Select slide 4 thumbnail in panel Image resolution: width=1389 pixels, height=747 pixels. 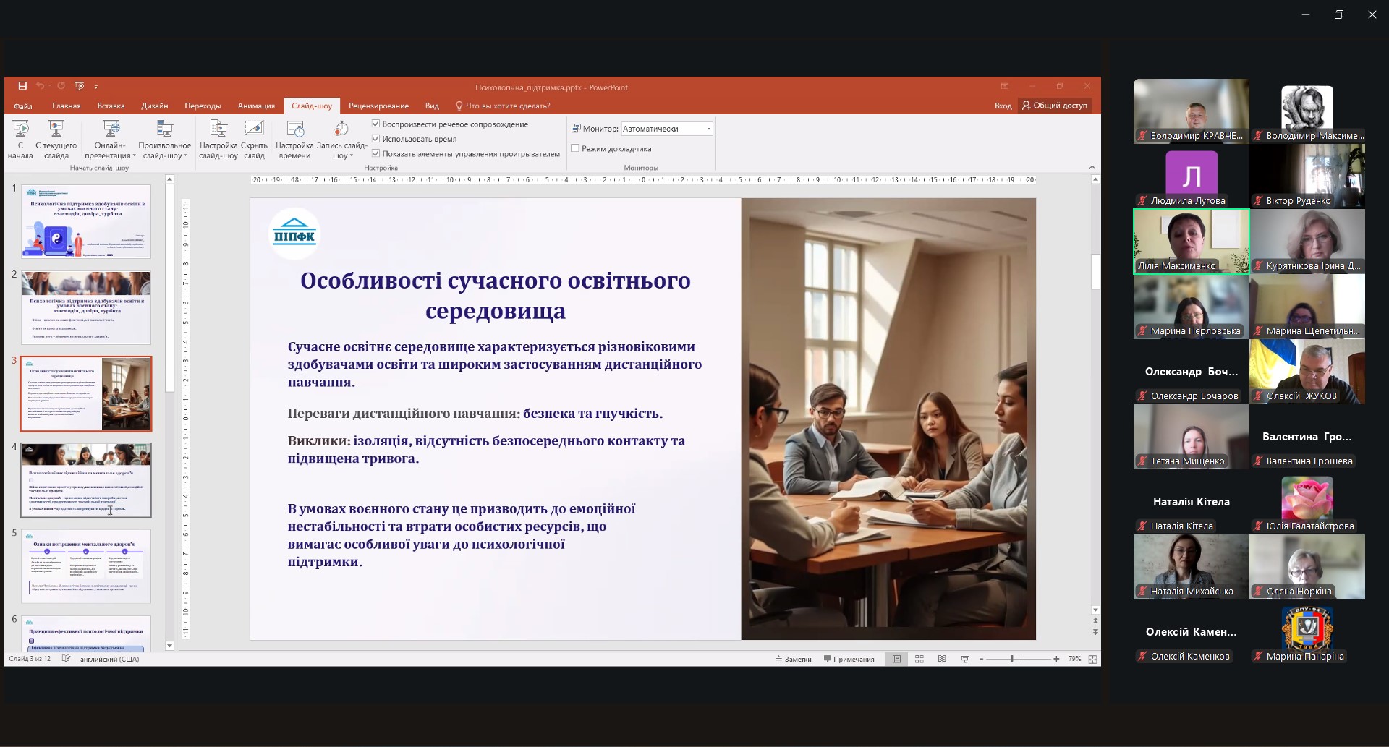(86, 480)
